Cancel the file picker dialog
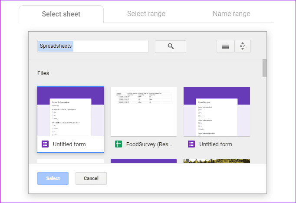 click(91, 178)
